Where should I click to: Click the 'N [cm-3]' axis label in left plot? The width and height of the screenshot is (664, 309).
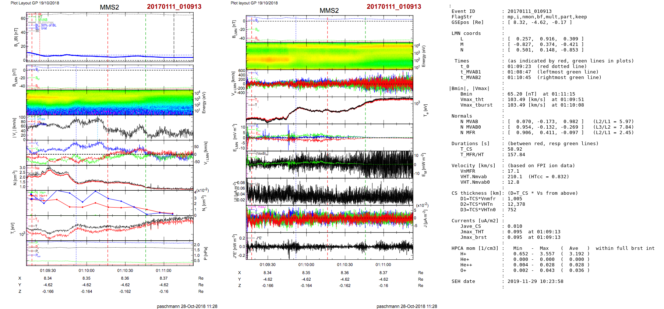(x=15, y=178)
